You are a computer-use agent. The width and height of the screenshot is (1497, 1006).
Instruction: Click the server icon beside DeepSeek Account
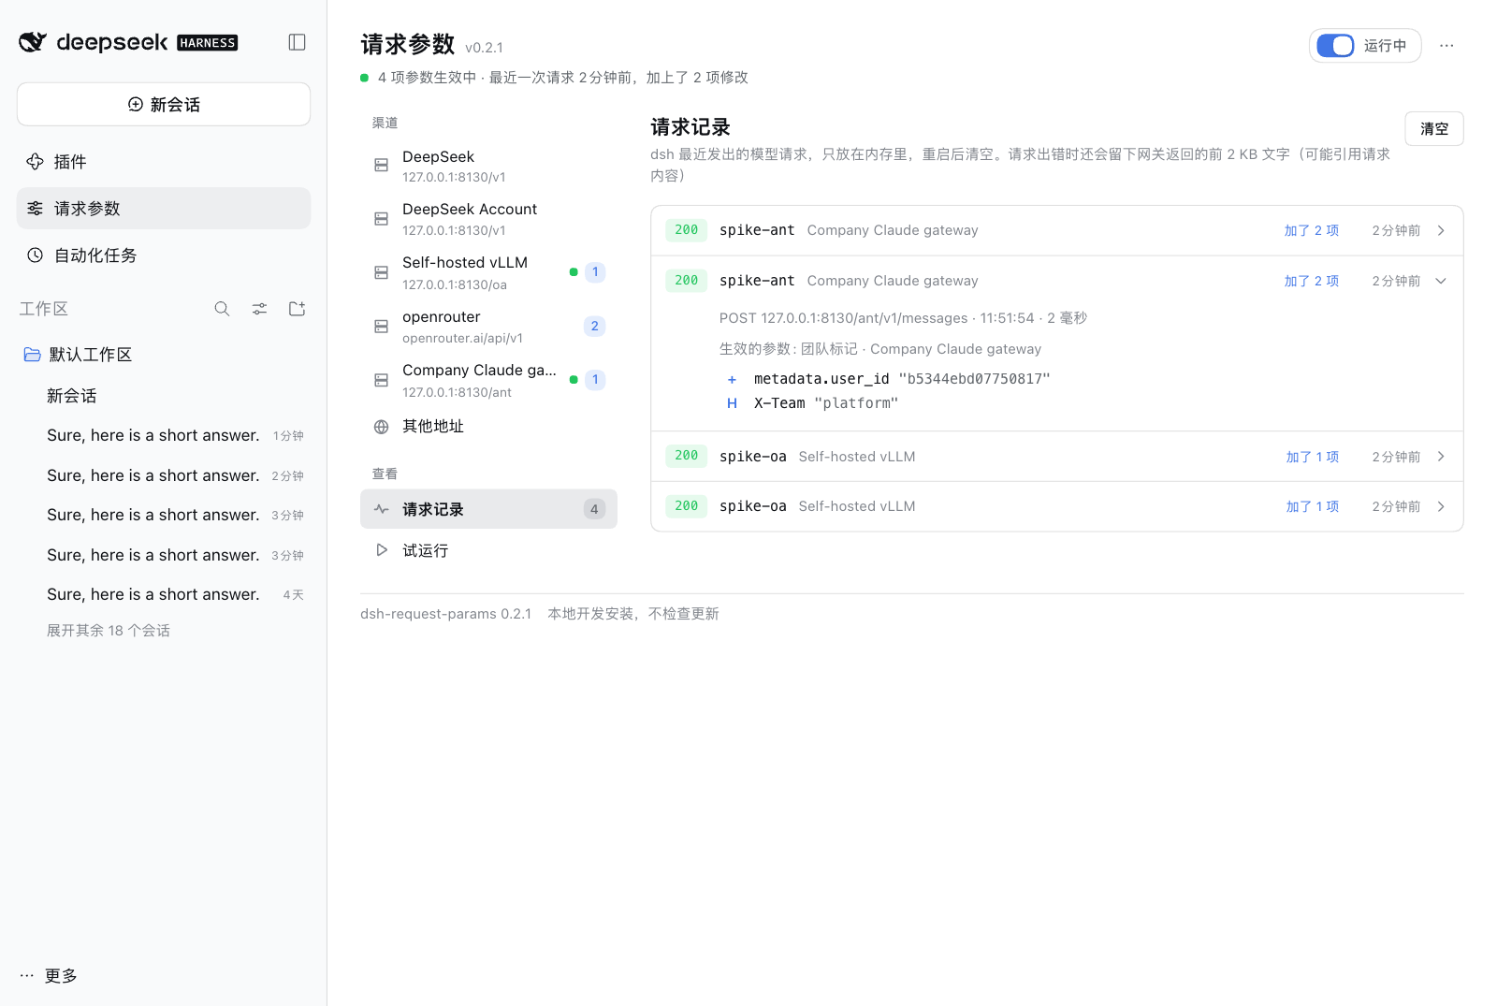tap(381, 219)
